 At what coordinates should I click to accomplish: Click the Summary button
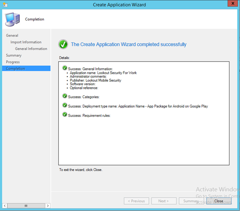coord(191,201)
